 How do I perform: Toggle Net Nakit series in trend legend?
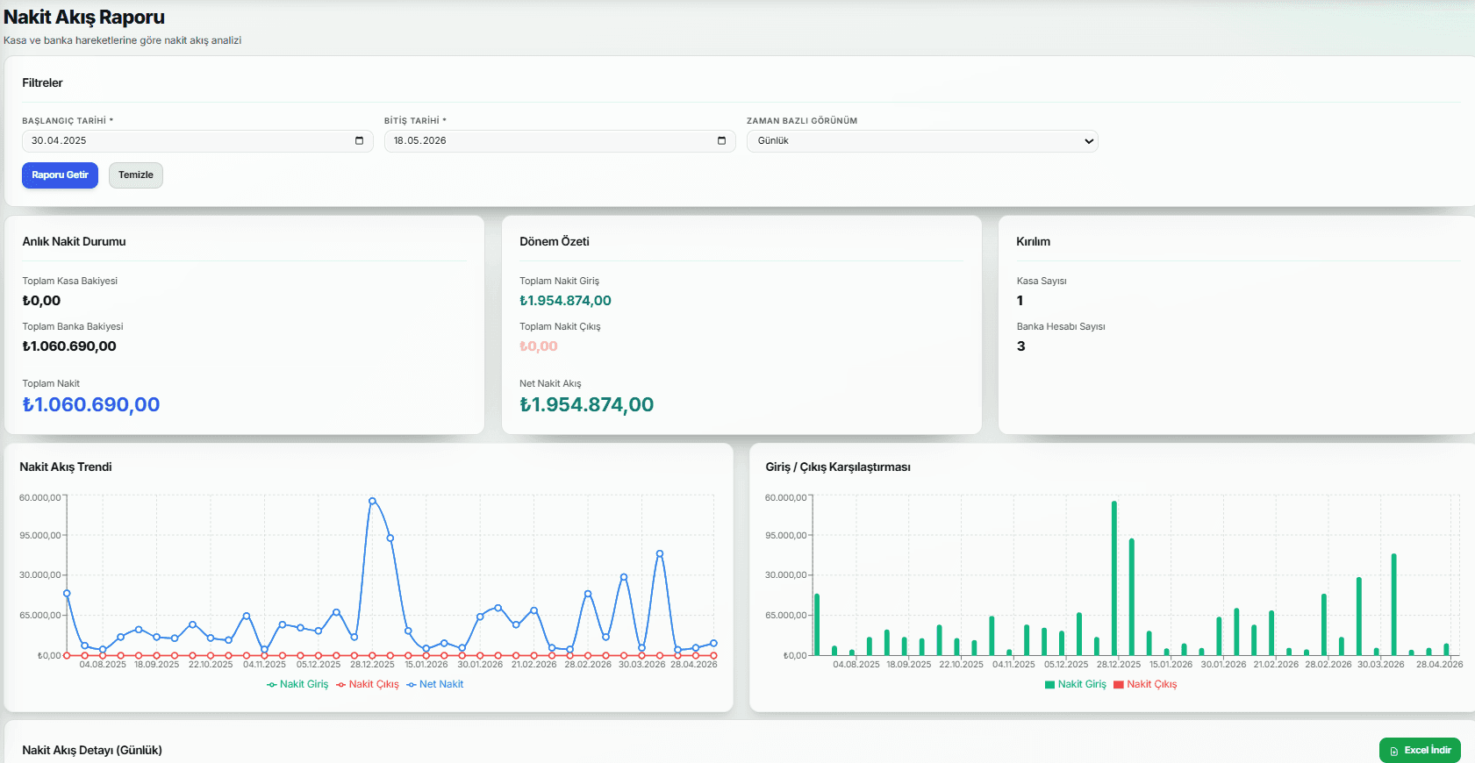(x=434, y=684)
